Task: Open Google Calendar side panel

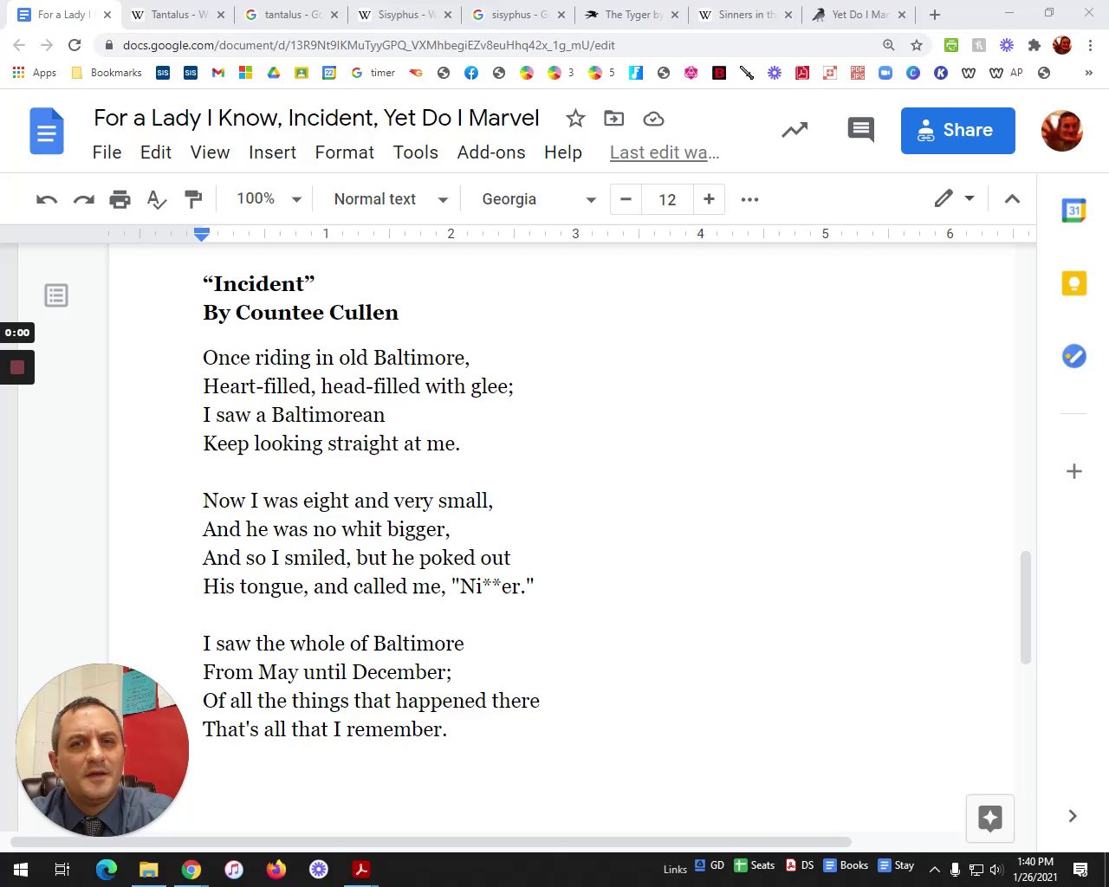Action: coord(1074,210)
